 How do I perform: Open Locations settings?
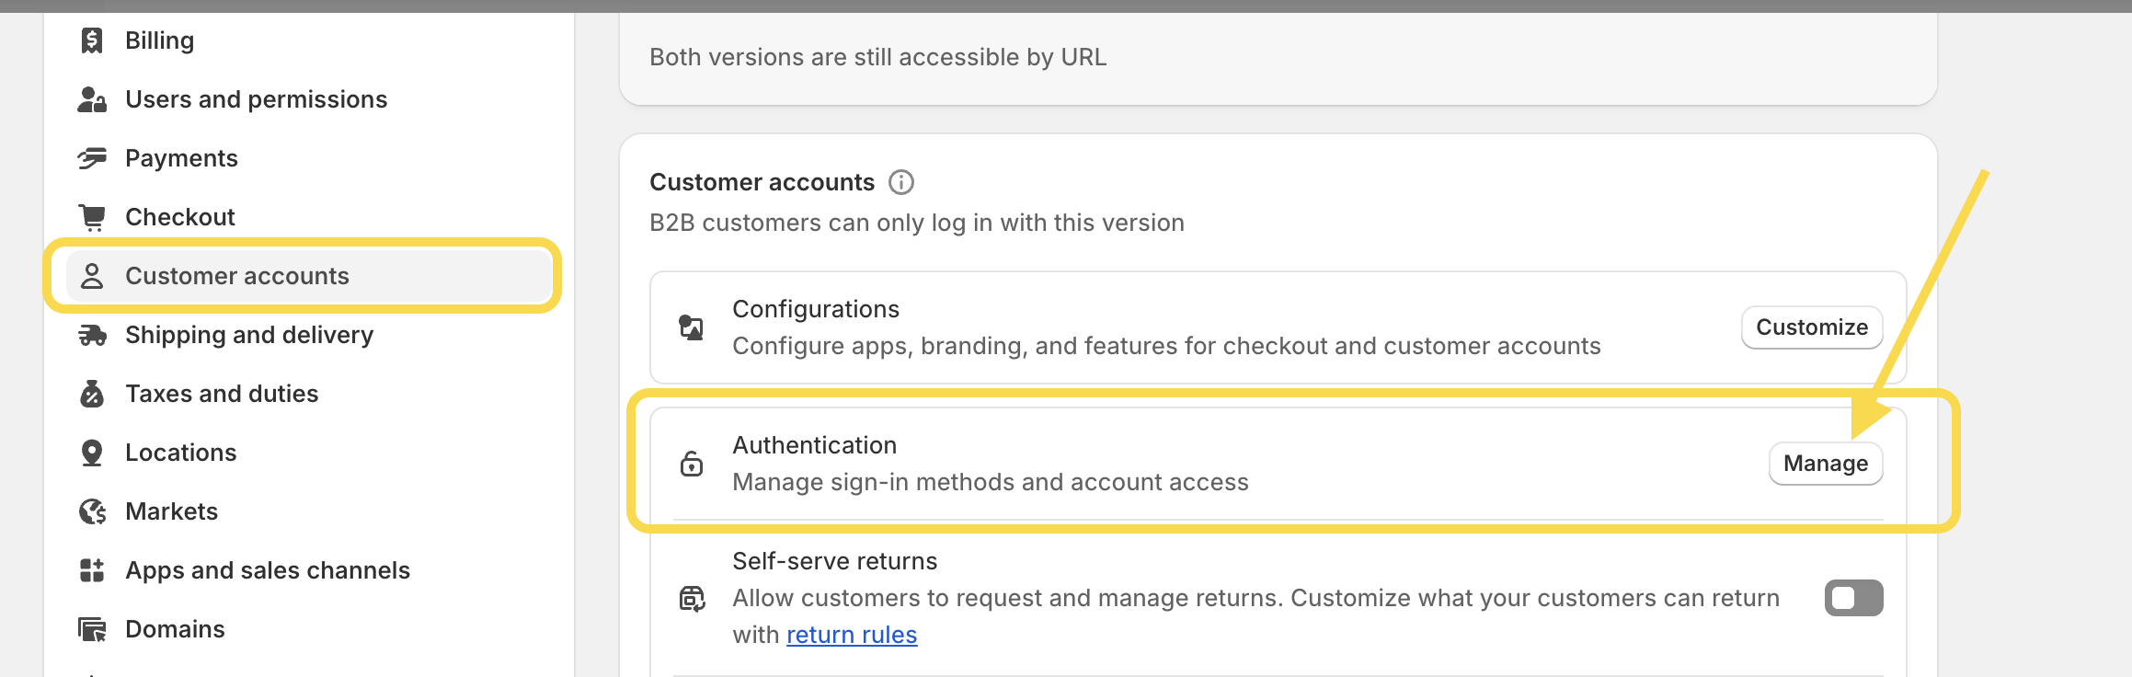[x=181, y=453]
